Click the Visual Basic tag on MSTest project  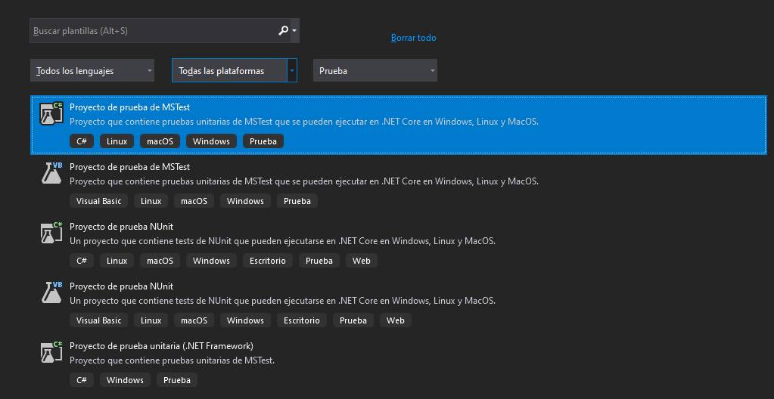tap(98, 201)
